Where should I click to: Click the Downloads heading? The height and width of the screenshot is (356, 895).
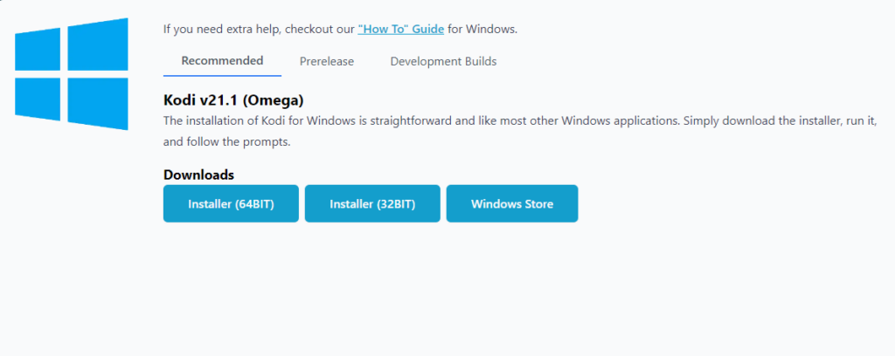(x=198, y=175)
